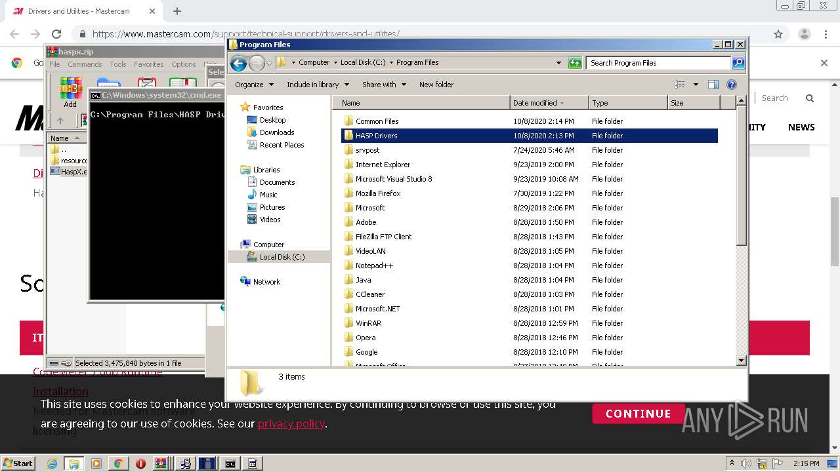Switch to Chrome in the taskbar
This screenshot has height=472, width=840.
[x=118, y=463]
